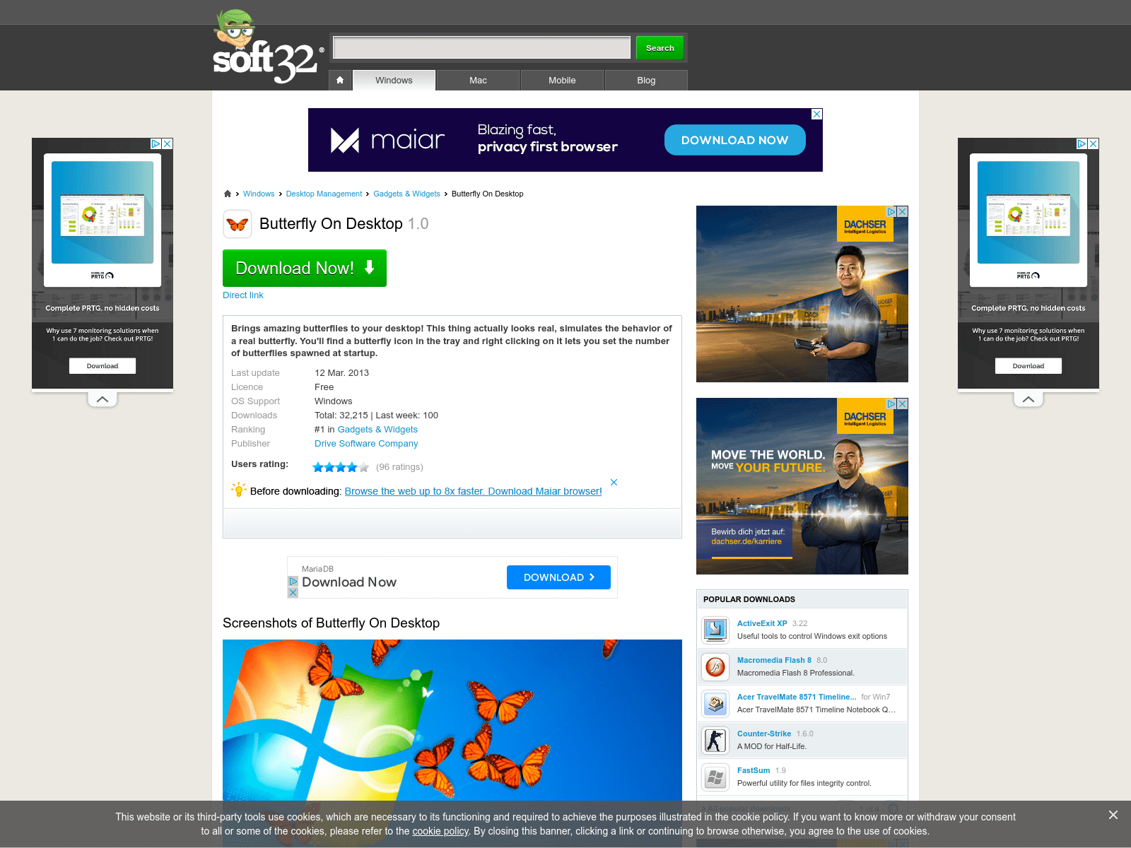Open the Butterfly On Desktop screenshot
Viewport: 1131px width, 848px height.
click(452, 720)
